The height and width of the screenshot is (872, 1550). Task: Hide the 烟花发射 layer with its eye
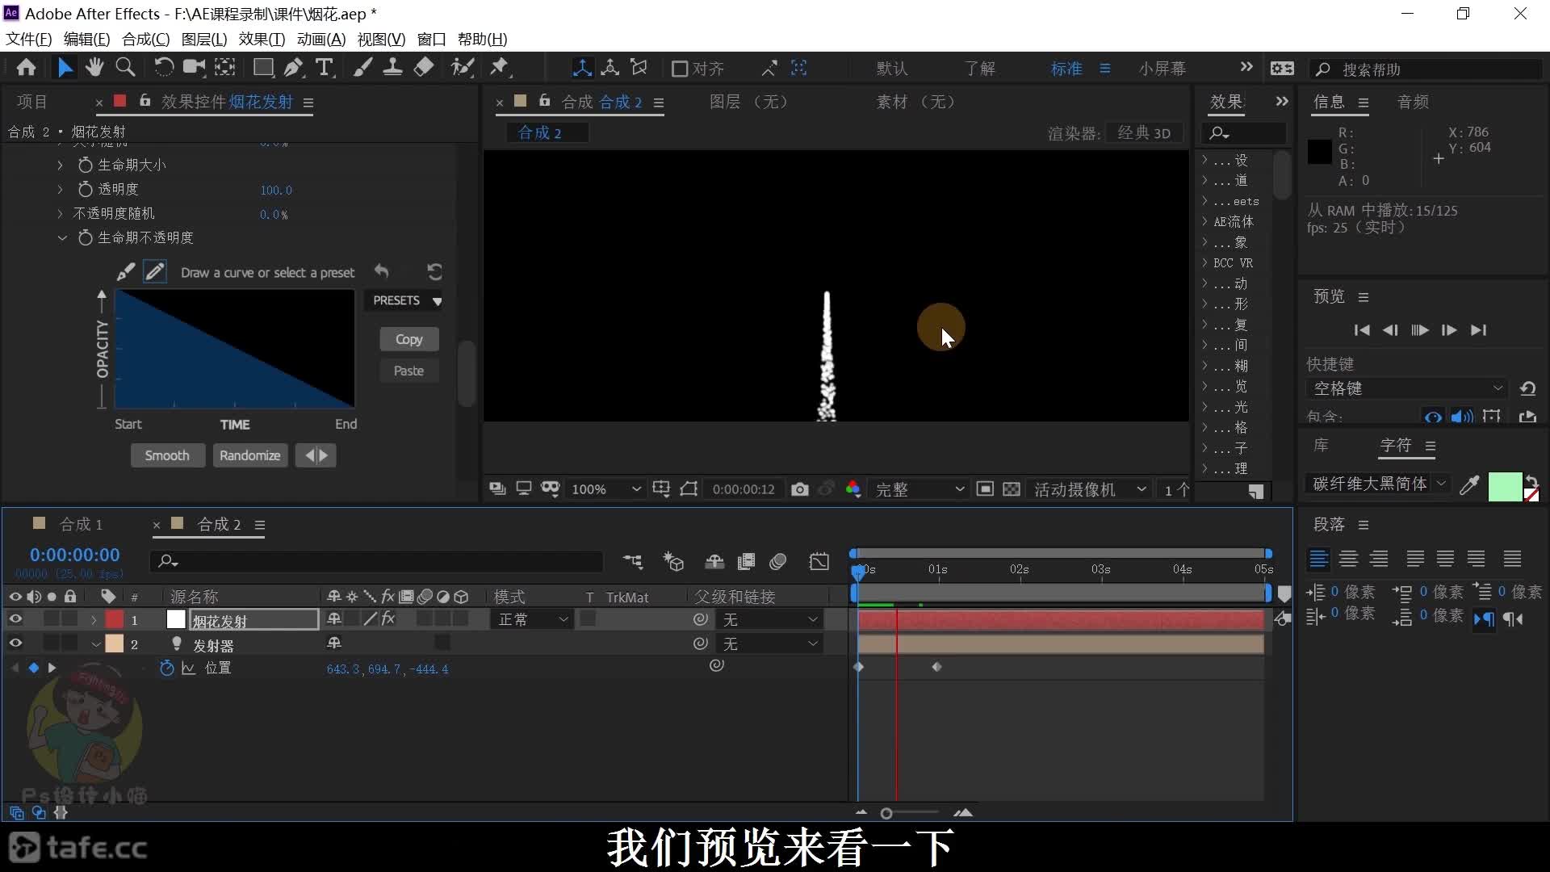coord(15,619)
